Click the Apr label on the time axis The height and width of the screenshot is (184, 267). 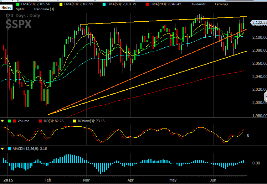(130, 180)
